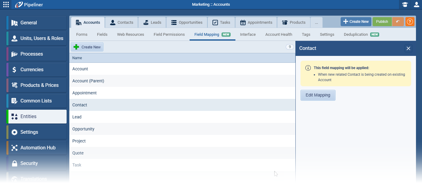The image size is (422, 183).
Task: Click the undo revert arrow button
Action: [398, 22]
